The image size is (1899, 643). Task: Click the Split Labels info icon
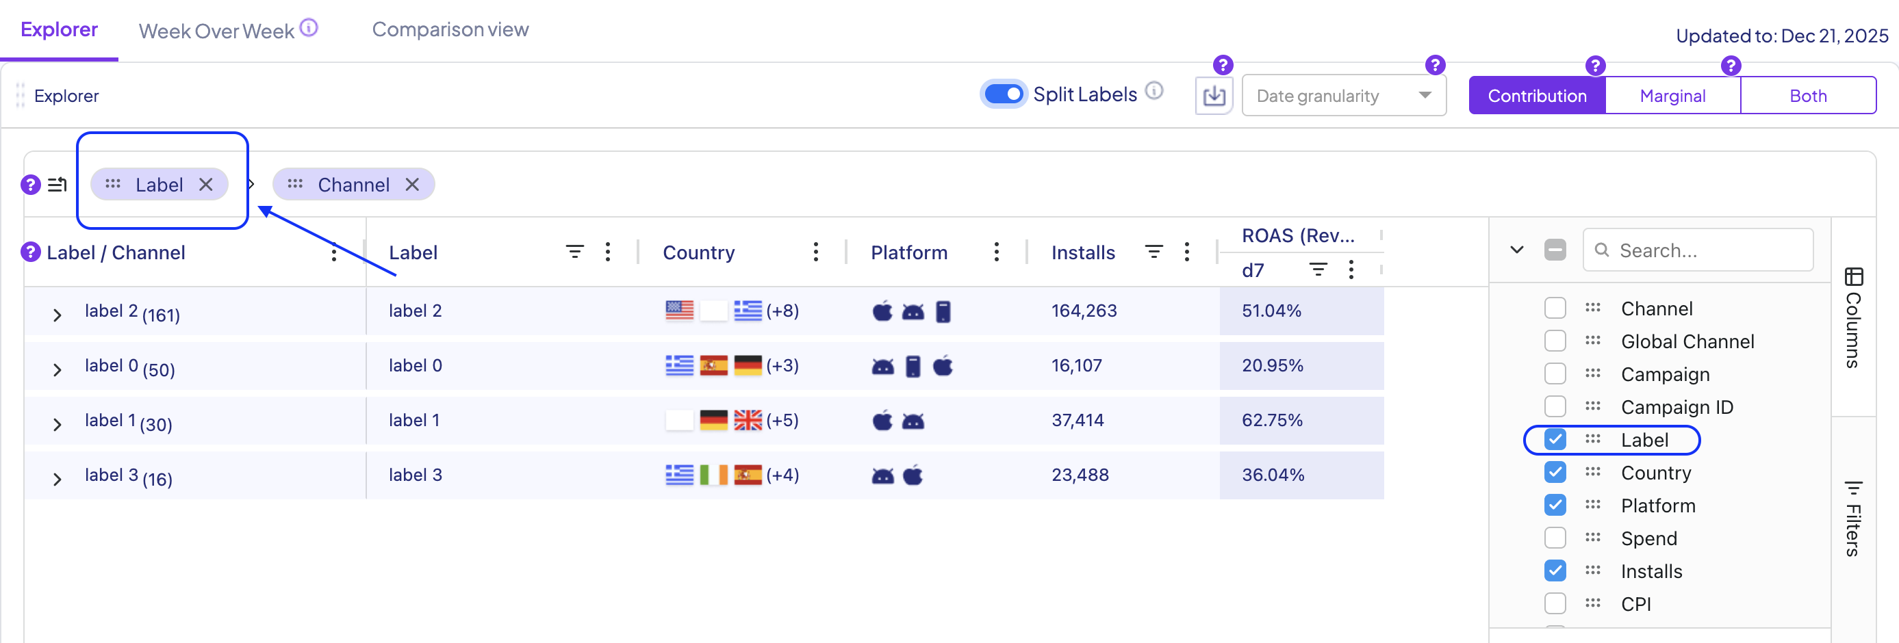1154,90
